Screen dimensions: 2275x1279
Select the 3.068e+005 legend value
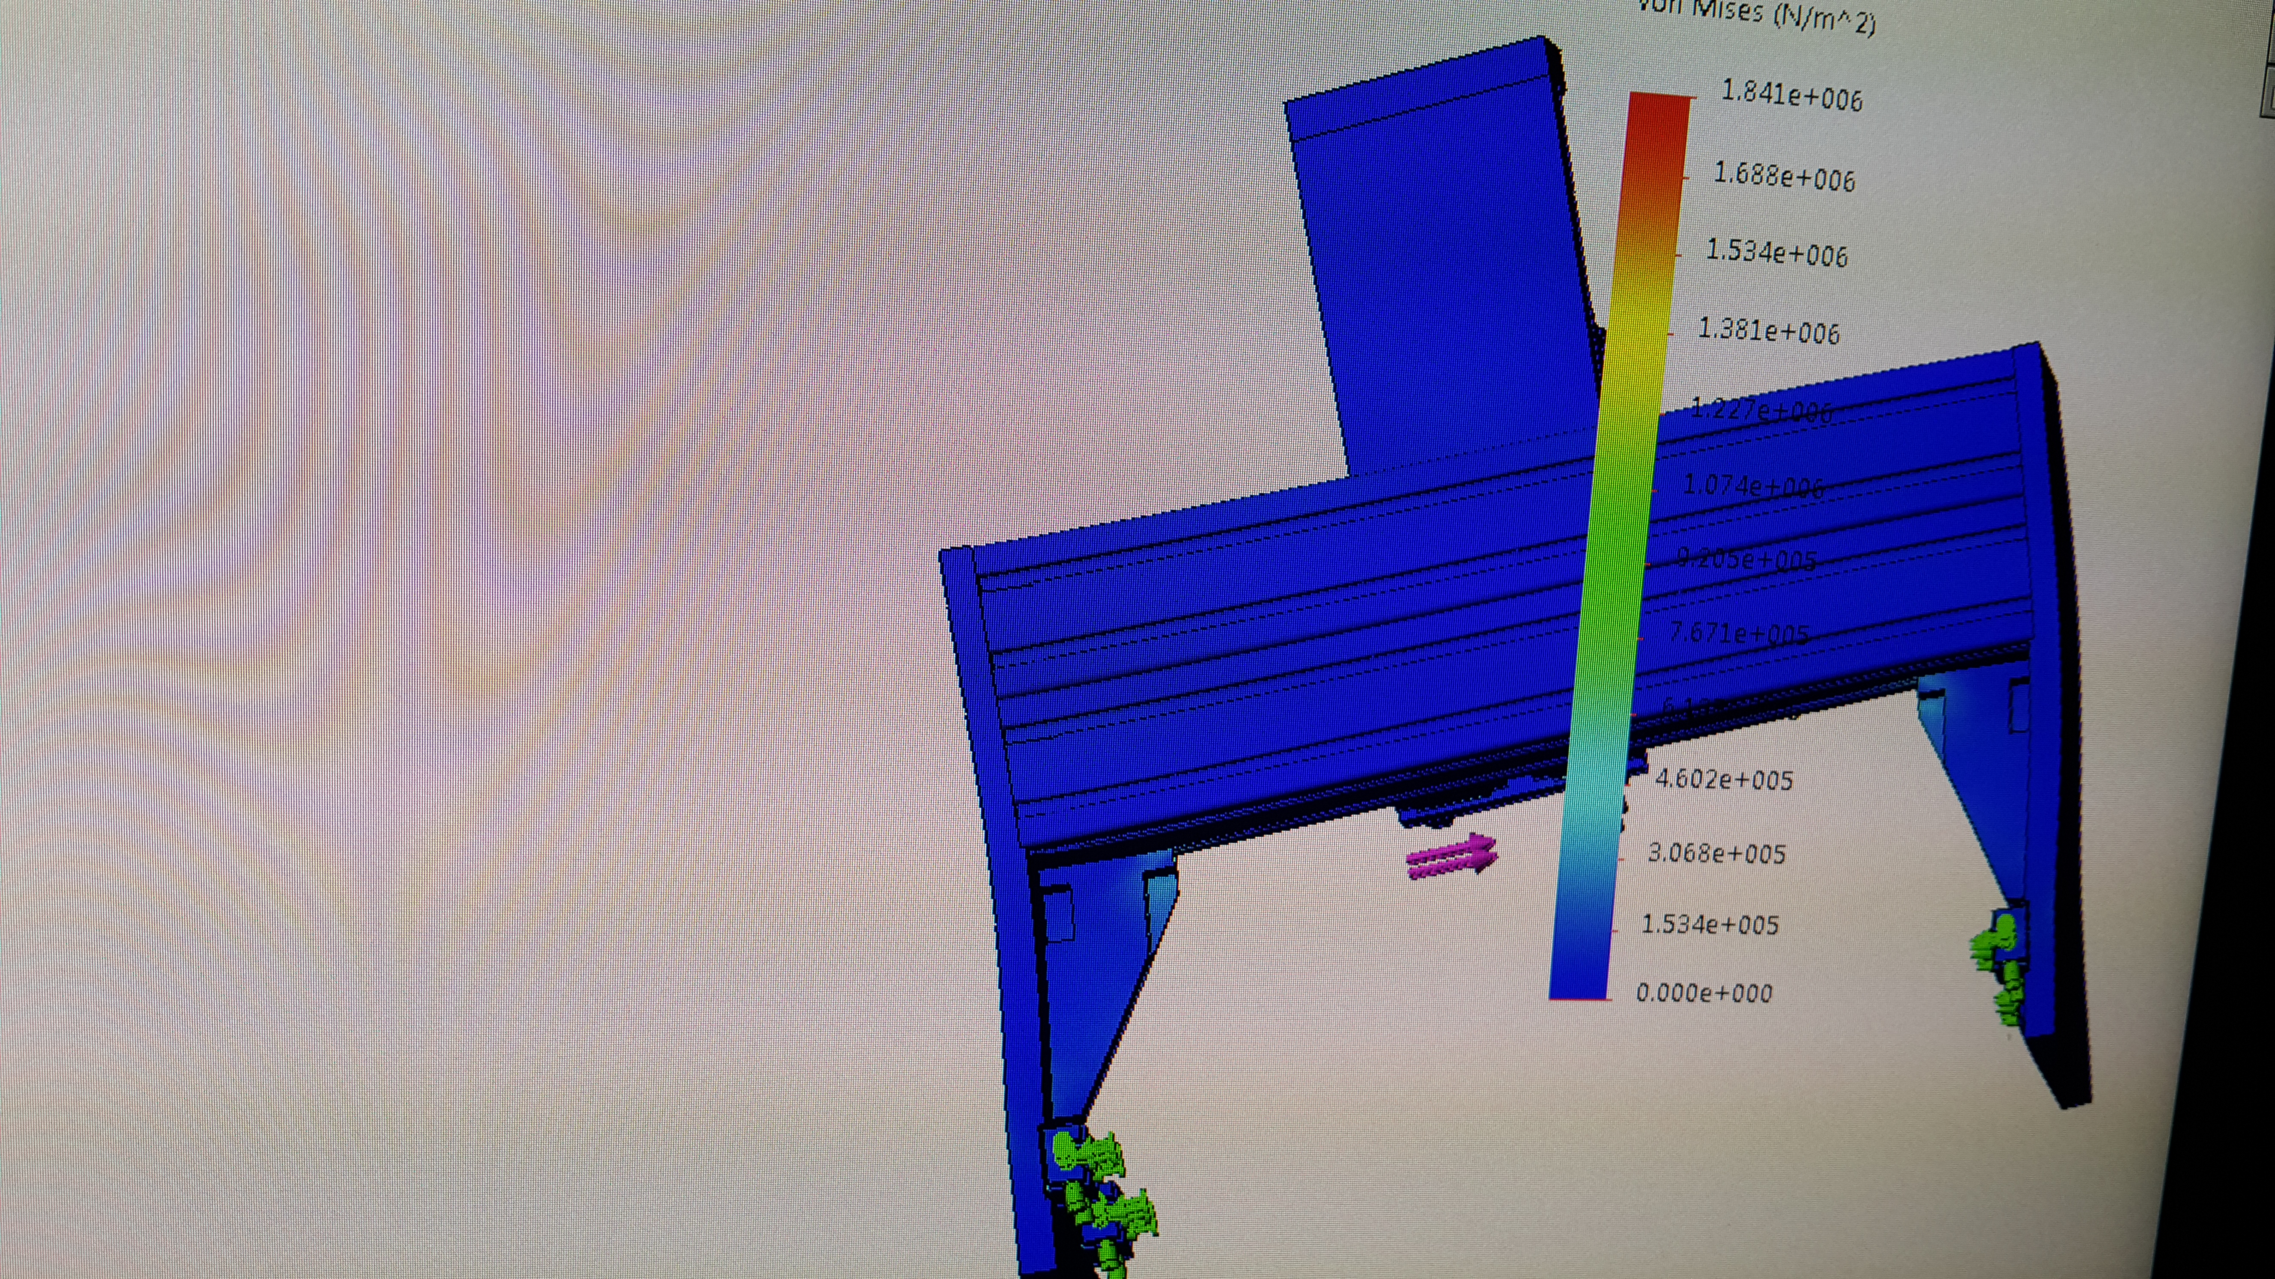[x=1717, y=854]
